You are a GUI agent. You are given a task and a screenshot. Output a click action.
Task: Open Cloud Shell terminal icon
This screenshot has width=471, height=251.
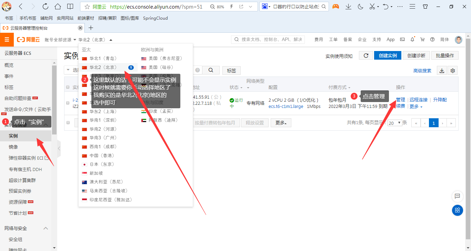(x=402, y=40)
